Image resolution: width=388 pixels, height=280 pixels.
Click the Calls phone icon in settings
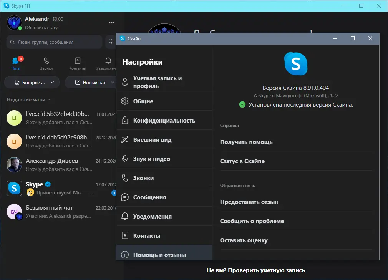tap(125, 178)
